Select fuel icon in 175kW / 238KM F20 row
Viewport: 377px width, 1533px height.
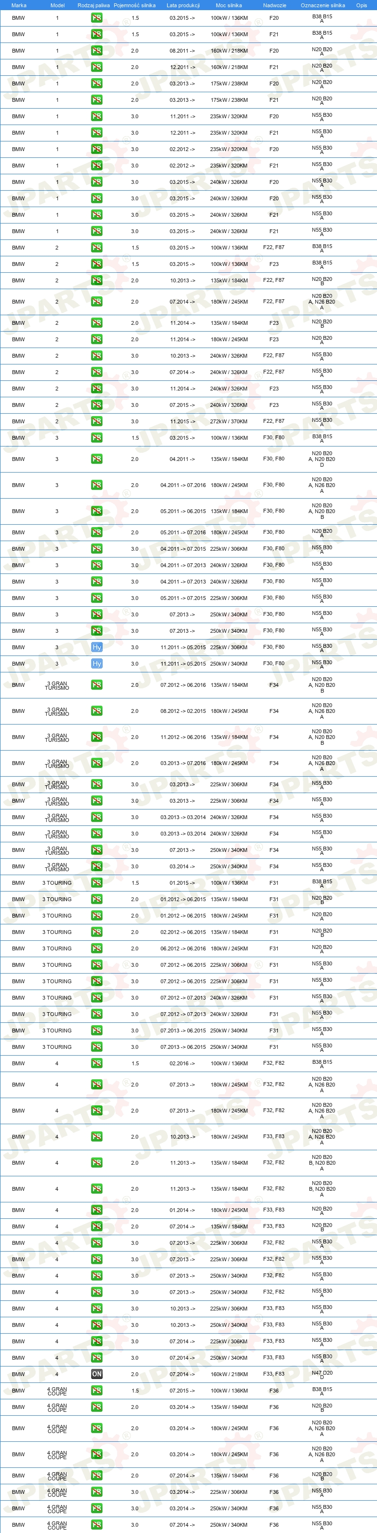96,84
